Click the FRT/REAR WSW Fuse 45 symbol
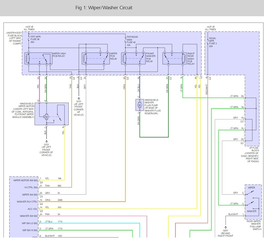Image resolution: width=264 pixels, height=242 pixels. (125, 40)
